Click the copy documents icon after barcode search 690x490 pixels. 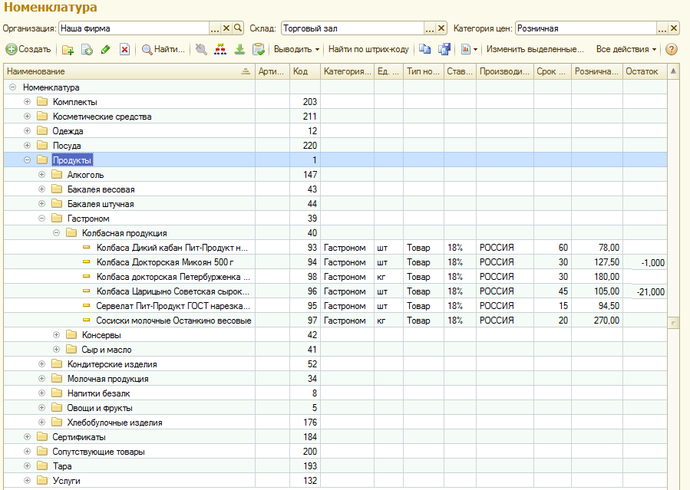tap(424, 49)
